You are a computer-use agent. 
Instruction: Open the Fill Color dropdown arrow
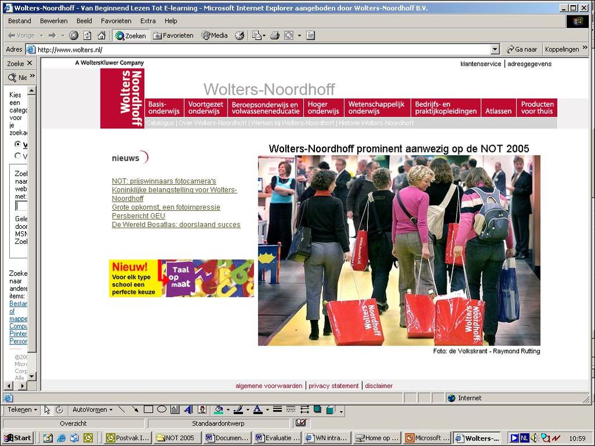(228, 409)
